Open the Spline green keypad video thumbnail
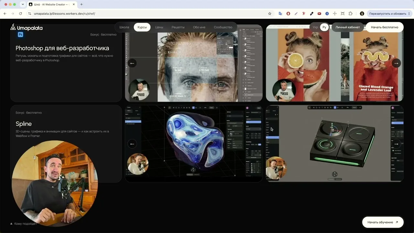This screenshot has width=414, height=233. coord(335,144)
